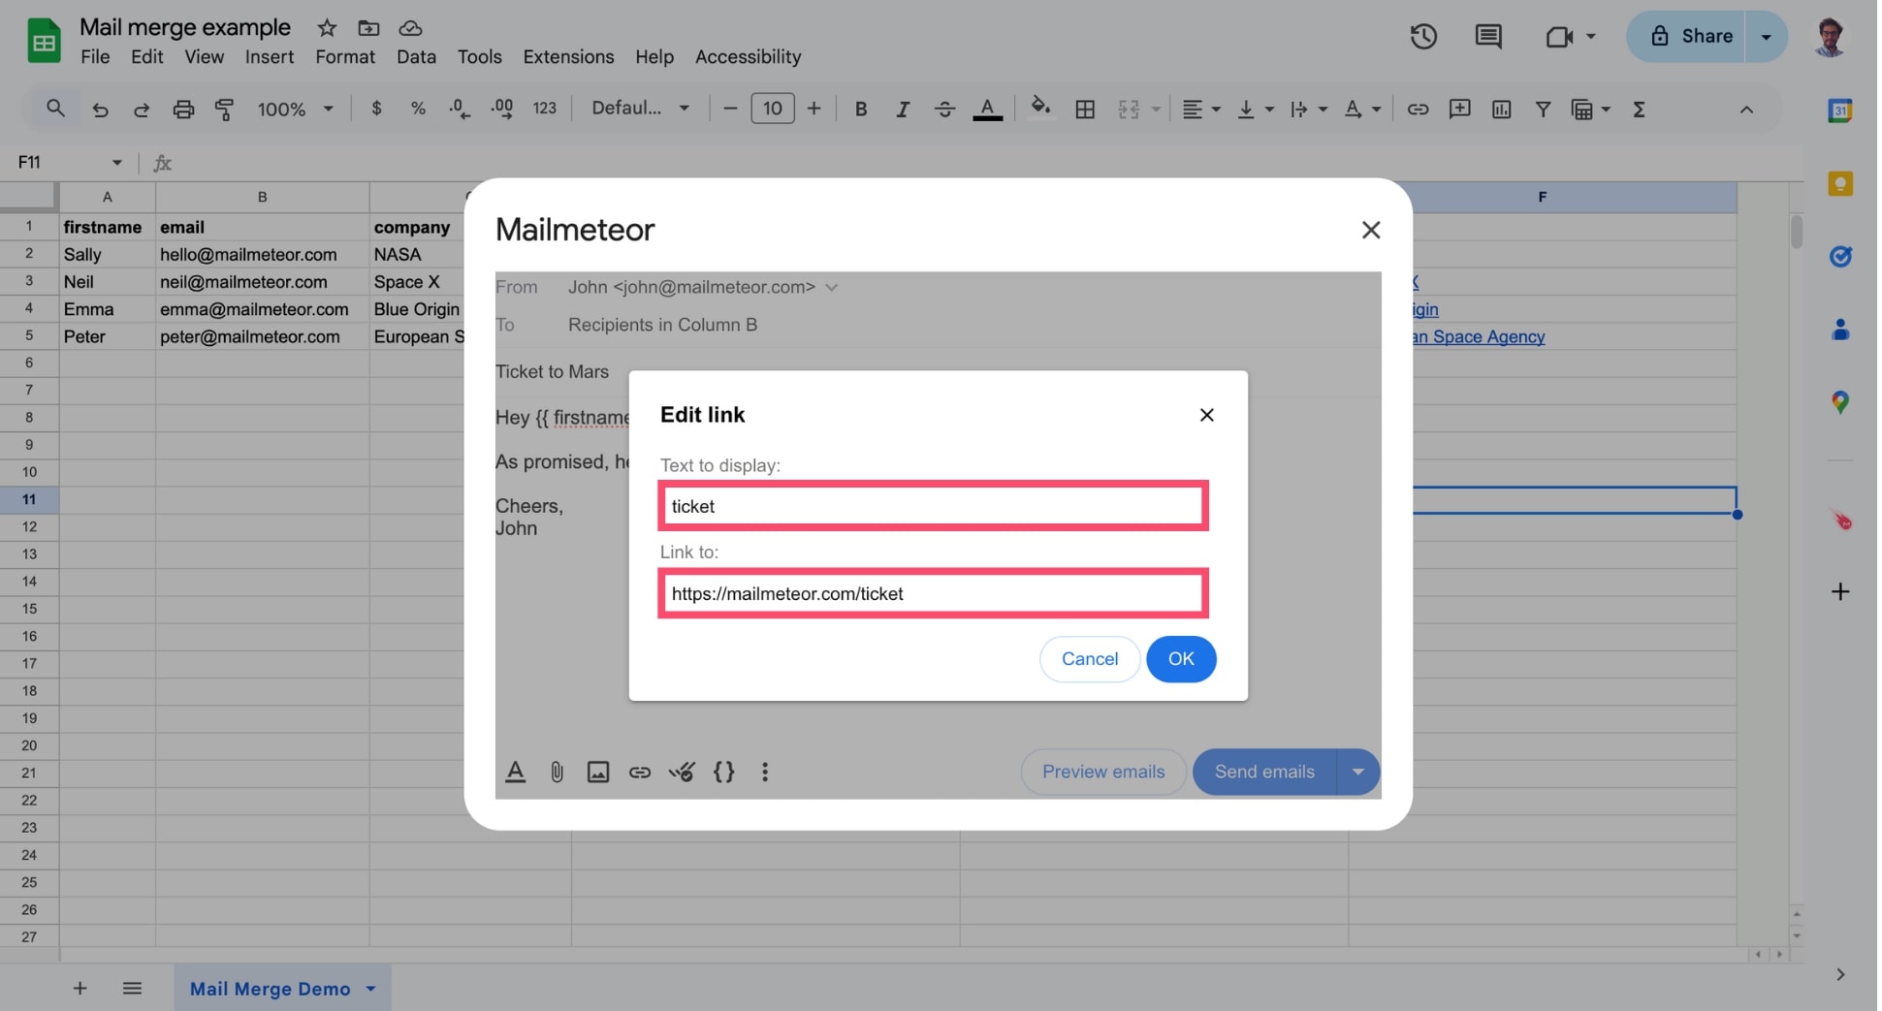The image size is (1882, 1011).
Task: Open the Insert menu
Action: click(x=269, y=57)
